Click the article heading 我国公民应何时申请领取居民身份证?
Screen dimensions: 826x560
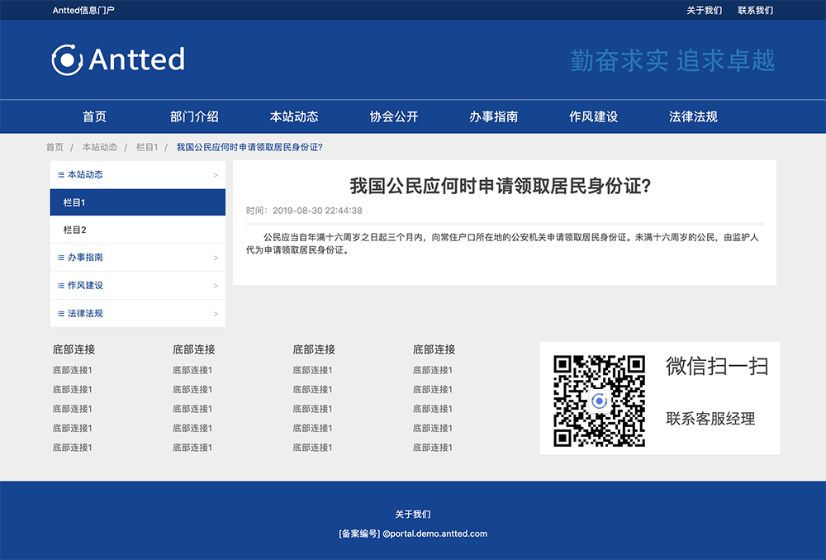pyautogui.click(x=501, y=186)
